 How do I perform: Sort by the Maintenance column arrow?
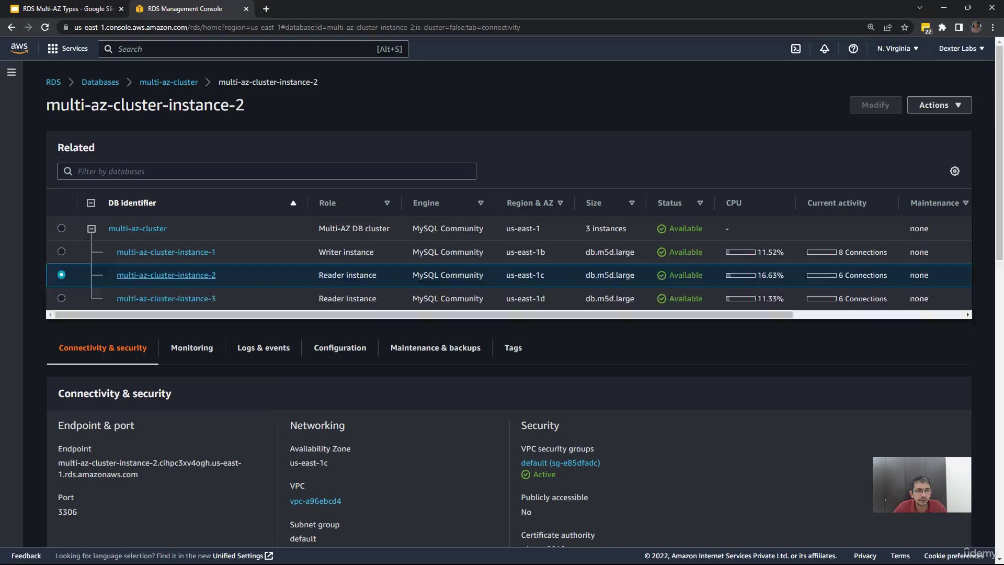965,203
